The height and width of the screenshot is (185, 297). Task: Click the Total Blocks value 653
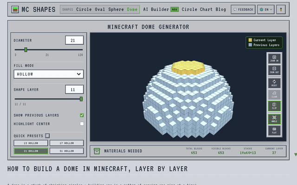(194, 153)
